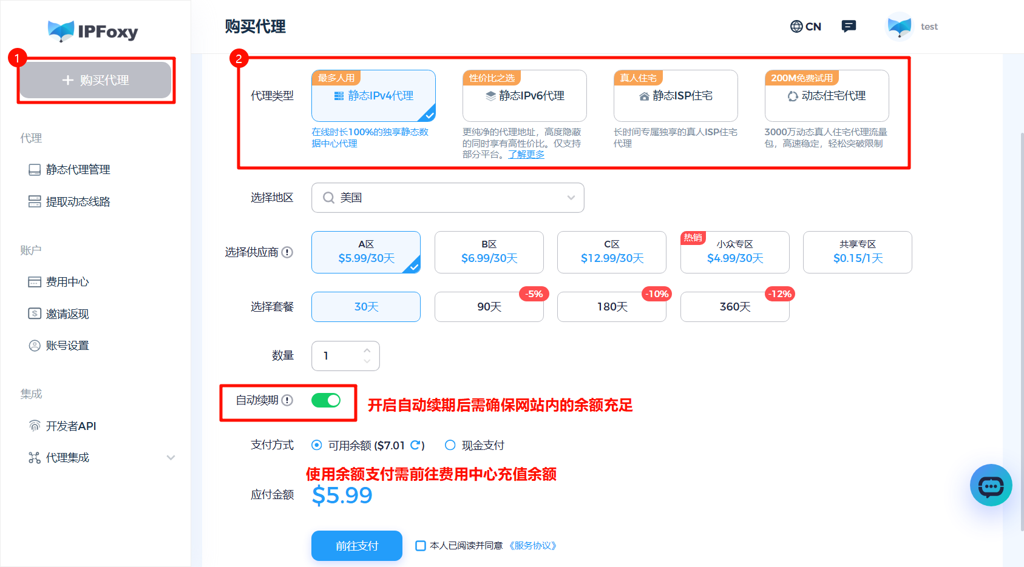
Task: Enable the 自动续期 toggle
Action: coord(326,400)
